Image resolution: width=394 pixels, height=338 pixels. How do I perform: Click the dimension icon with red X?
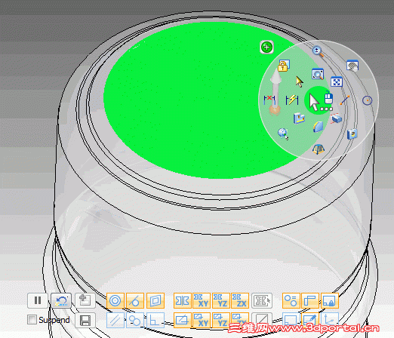click(x=269, y=100)
